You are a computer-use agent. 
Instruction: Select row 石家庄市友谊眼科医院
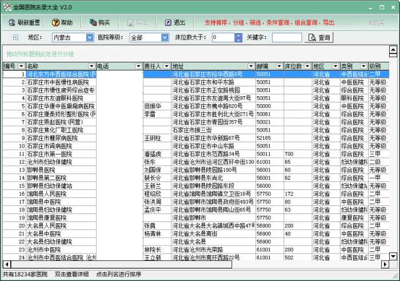[x=196, y=98]
